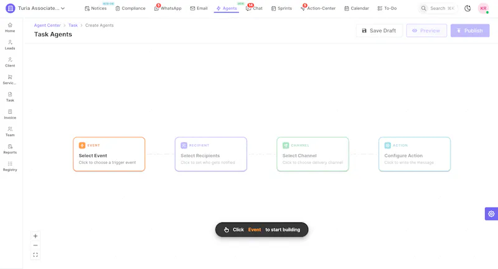Click the Search field
498x269 pixels.
coord(438,8)
